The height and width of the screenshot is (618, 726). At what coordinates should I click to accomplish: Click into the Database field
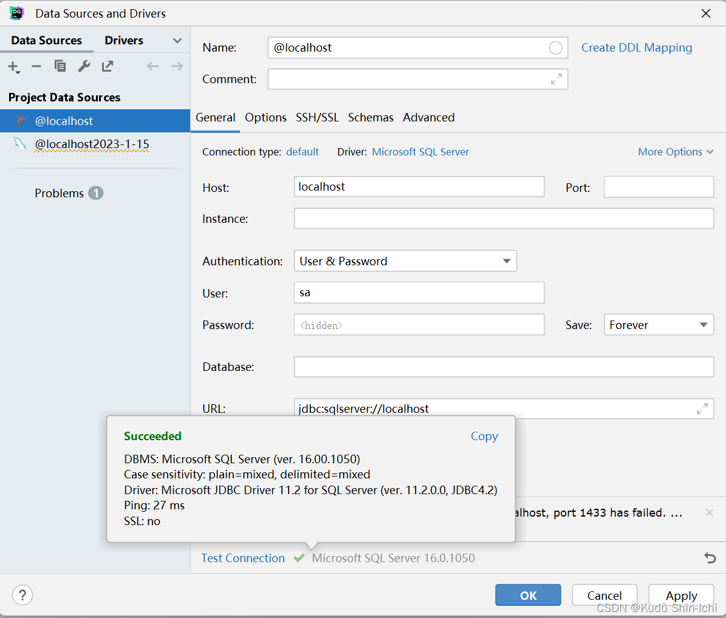tap(503, 366)
